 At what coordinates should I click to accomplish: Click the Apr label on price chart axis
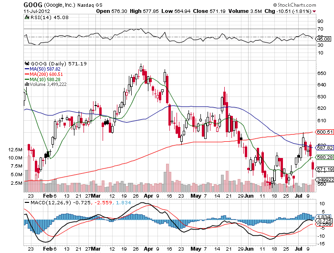point(148,196)
